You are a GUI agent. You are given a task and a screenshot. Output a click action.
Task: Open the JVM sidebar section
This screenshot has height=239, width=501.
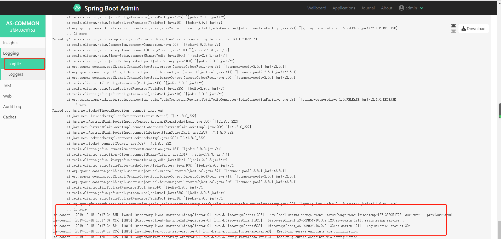coord(23,86)
